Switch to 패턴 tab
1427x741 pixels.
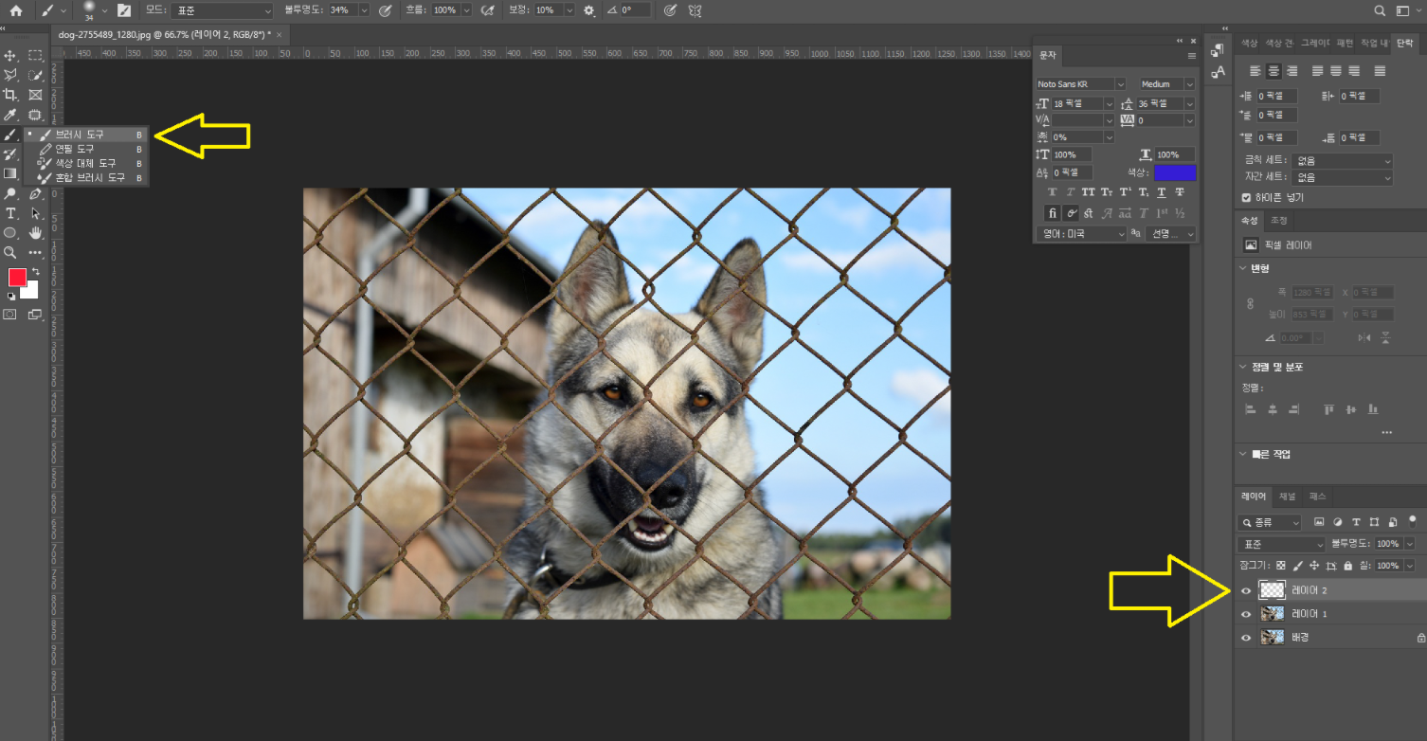(x=1345, y=43)
